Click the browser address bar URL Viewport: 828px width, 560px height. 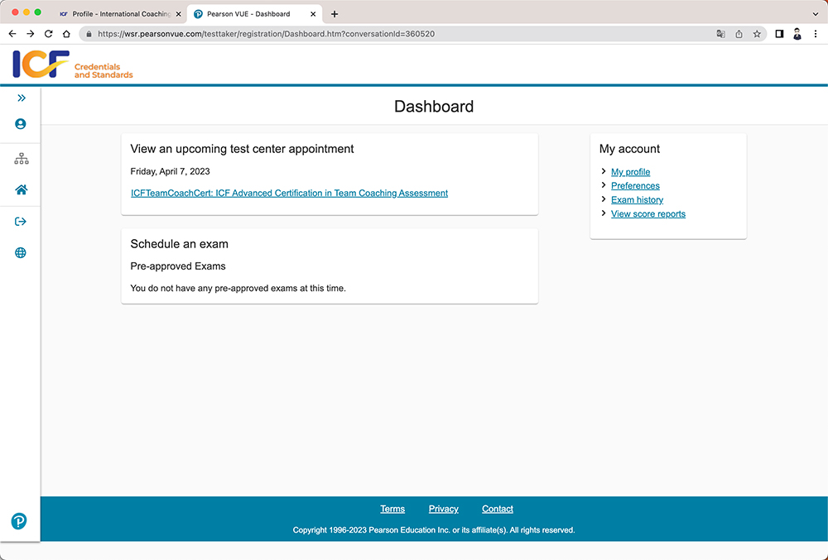[x=265, y=34]
